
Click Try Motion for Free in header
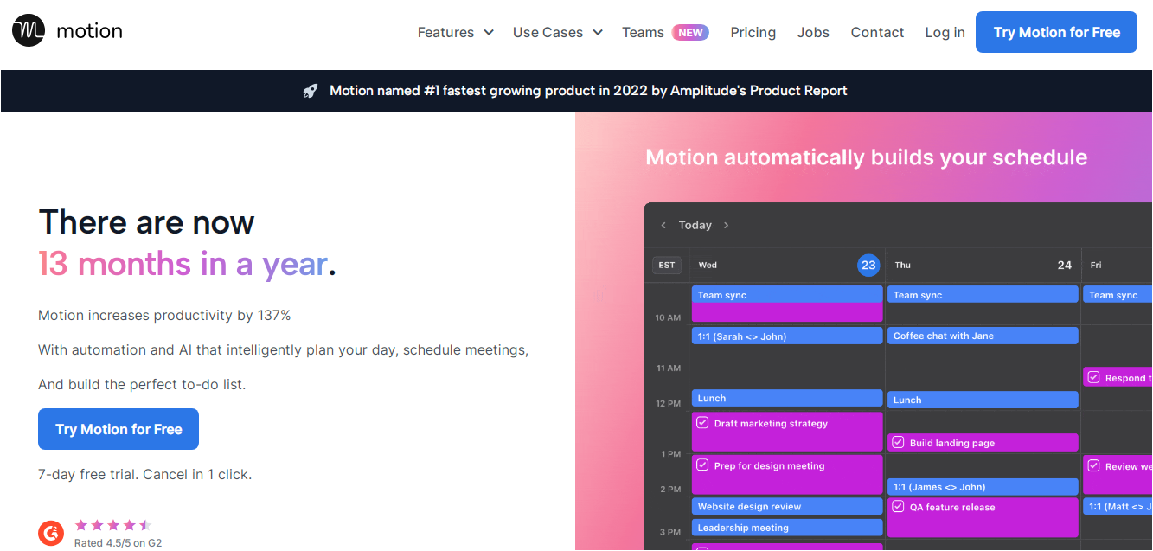1056,32
